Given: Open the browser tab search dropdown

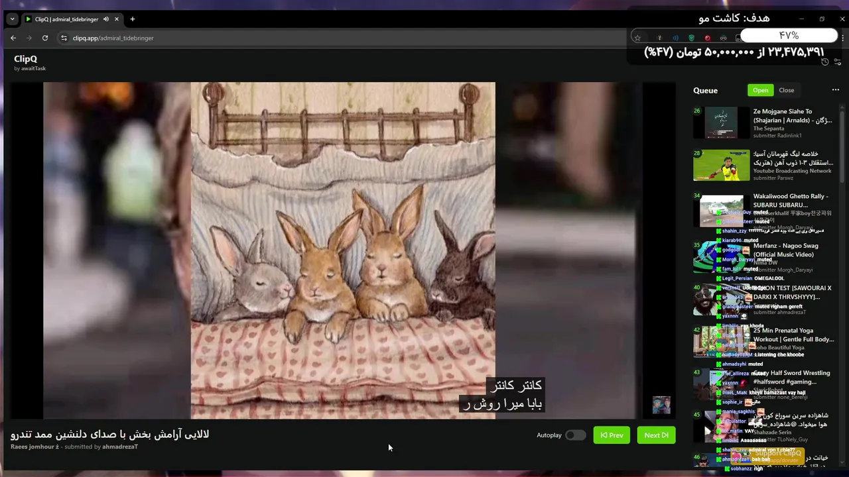Looking at the screenshot, I should click(12, 19).
